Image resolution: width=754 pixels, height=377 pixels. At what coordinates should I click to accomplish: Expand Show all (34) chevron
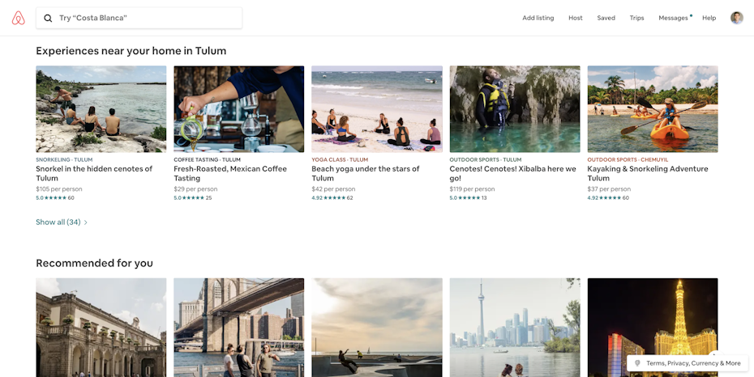tap(86, 222)
